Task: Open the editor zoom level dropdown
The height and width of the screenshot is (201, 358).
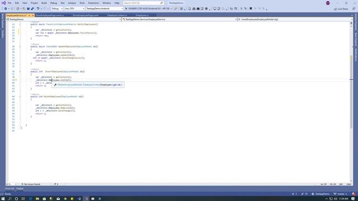Action: pyautogui.click(x=11, y=184)
